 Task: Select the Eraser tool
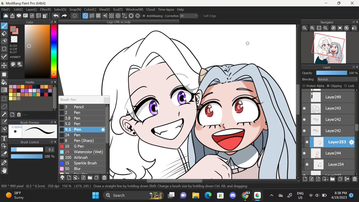coord(4,33)
